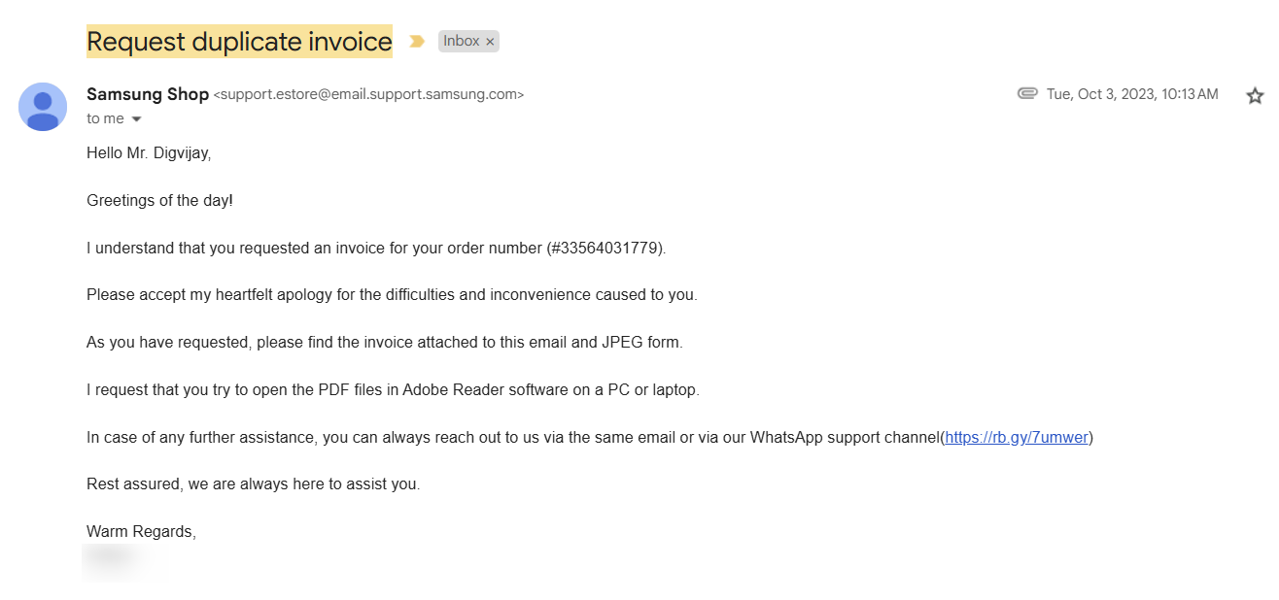This screenshot has width=1279, height=600.
Task: Open the rb.gy WhatsApp support link
Action: (x=1016, y=437)
